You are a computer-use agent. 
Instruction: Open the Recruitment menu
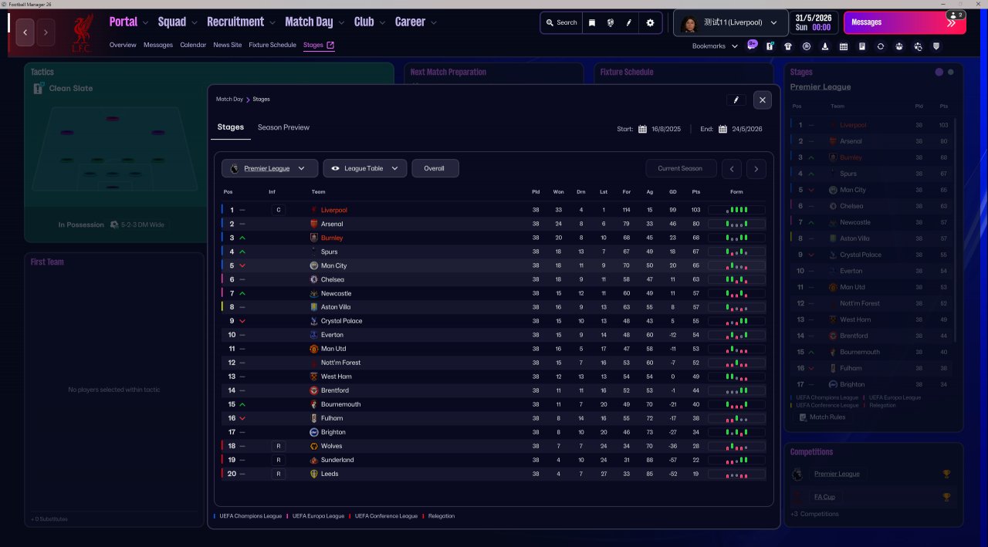coord(241,22)
